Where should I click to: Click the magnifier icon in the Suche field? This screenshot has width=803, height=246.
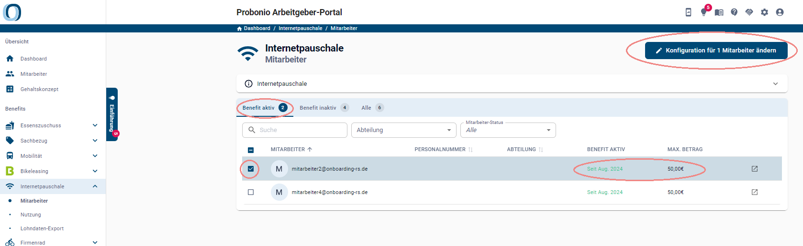point(252,130)
